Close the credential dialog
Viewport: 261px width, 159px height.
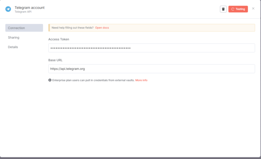click(x=253, y=8)
